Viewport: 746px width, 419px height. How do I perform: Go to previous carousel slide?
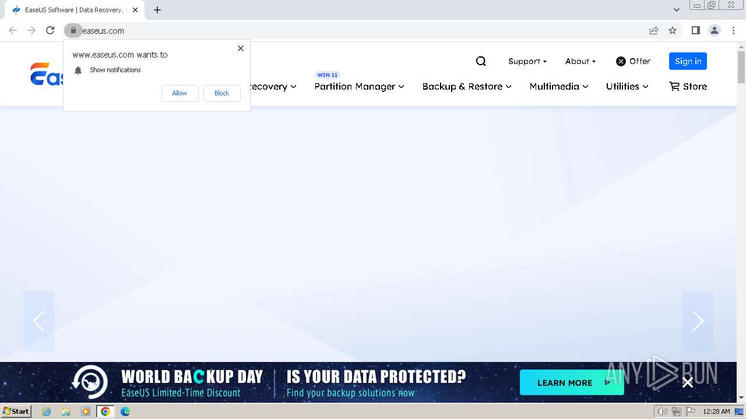click(x=38, y=321)
